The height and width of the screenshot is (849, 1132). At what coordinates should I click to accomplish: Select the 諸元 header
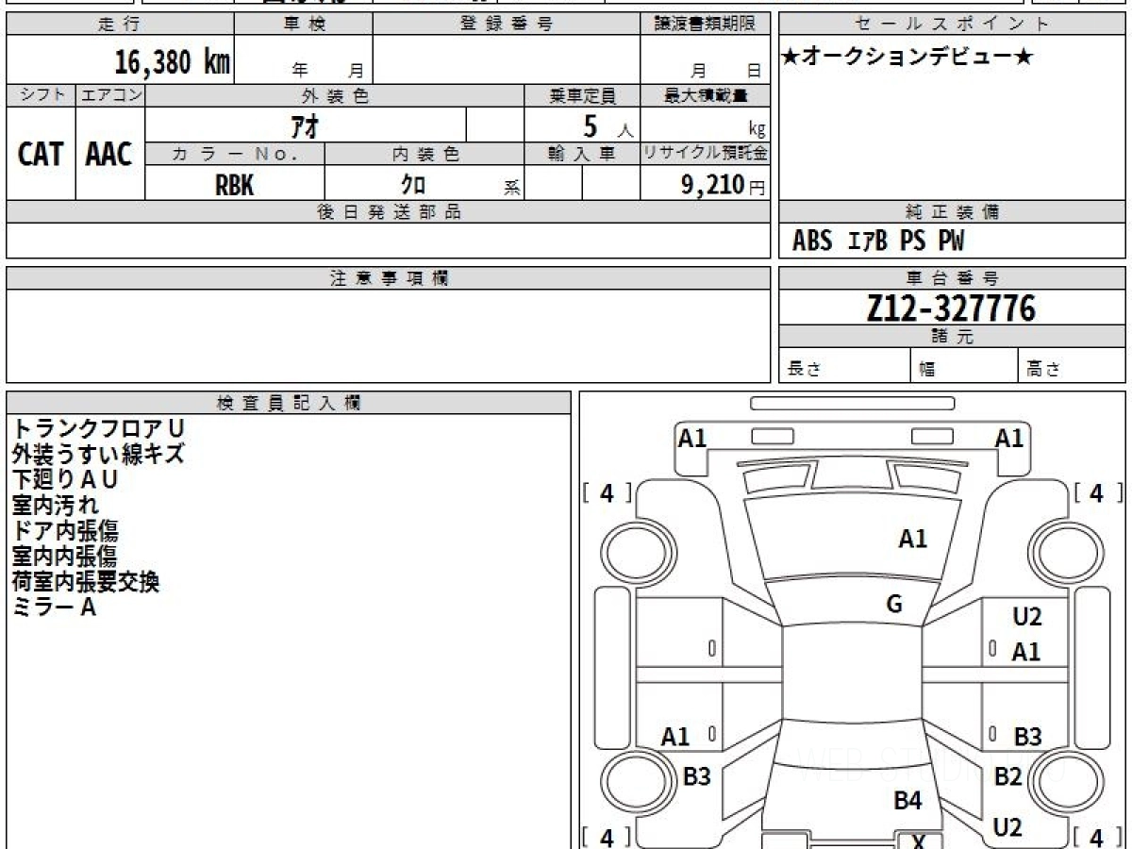[952, 337]
